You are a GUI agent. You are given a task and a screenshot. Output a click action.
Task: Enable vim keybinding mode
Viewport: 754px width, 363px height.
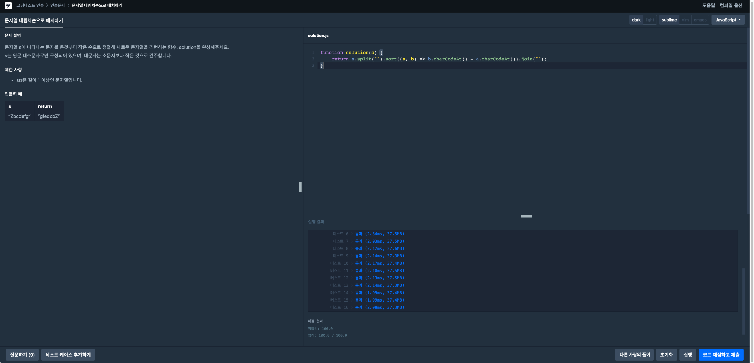pyautogui.click(x=685, y=20)
